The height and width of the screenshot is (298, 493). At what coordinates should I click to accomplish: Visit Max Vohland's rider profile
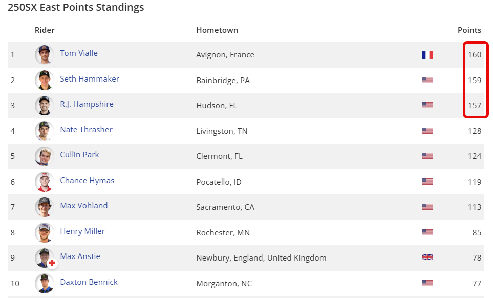[x=84, y=206]
